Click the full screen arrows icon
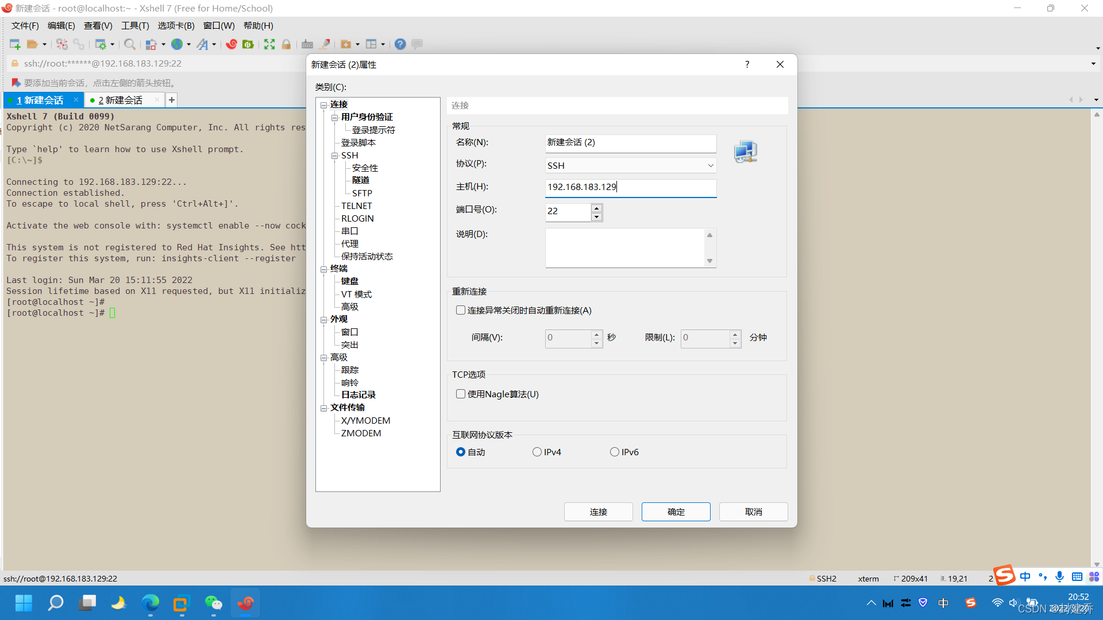The height and width of the screenshot is (620, 1103). tap(269, 44)
